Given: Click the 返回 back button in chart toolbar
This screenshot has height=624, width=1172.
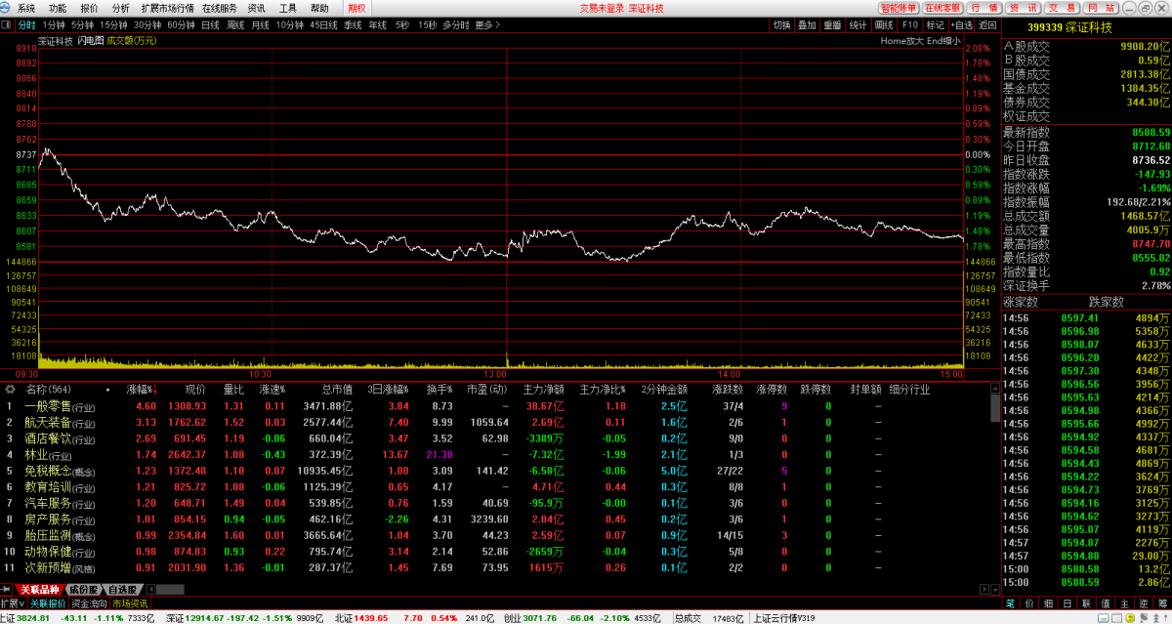Looking at the screenshot, I should (x=987, y=24).
